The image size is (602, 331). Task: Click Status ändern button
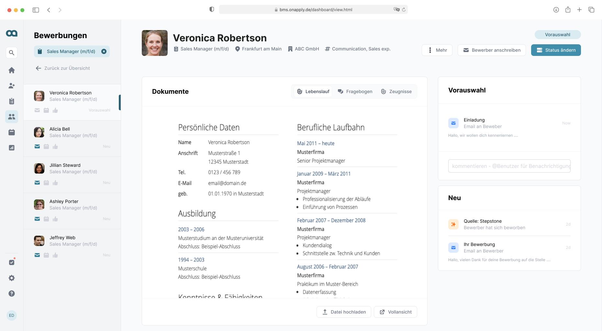(556, 50)
